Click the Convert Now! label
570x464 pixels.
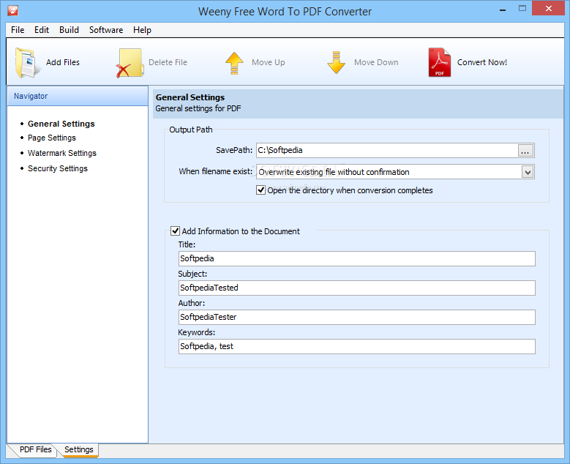pyautogui.click(x=482, y=62)
